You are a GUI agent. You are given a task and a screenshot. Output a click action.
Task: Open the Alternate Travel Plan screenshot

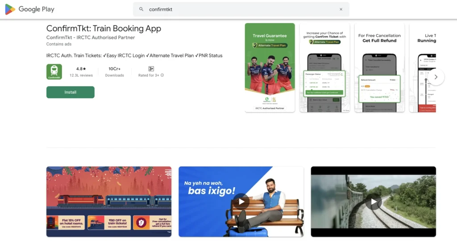[324, 67]
